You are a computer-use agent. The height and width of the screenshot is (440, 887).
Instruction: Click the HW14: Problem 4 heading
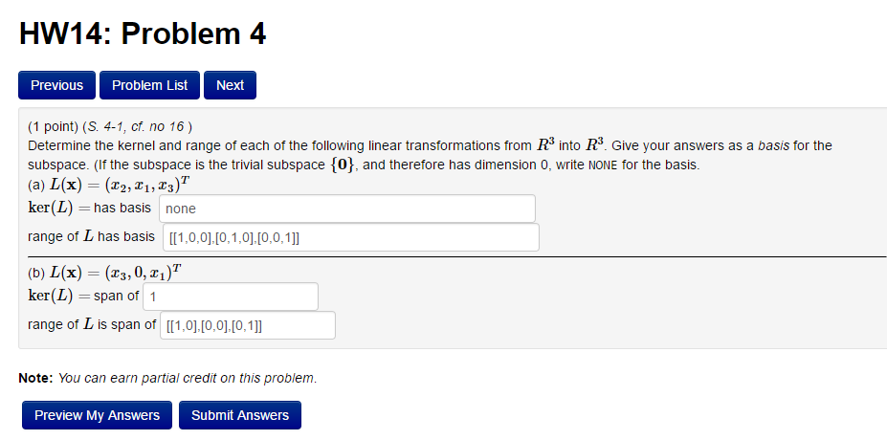143,34
